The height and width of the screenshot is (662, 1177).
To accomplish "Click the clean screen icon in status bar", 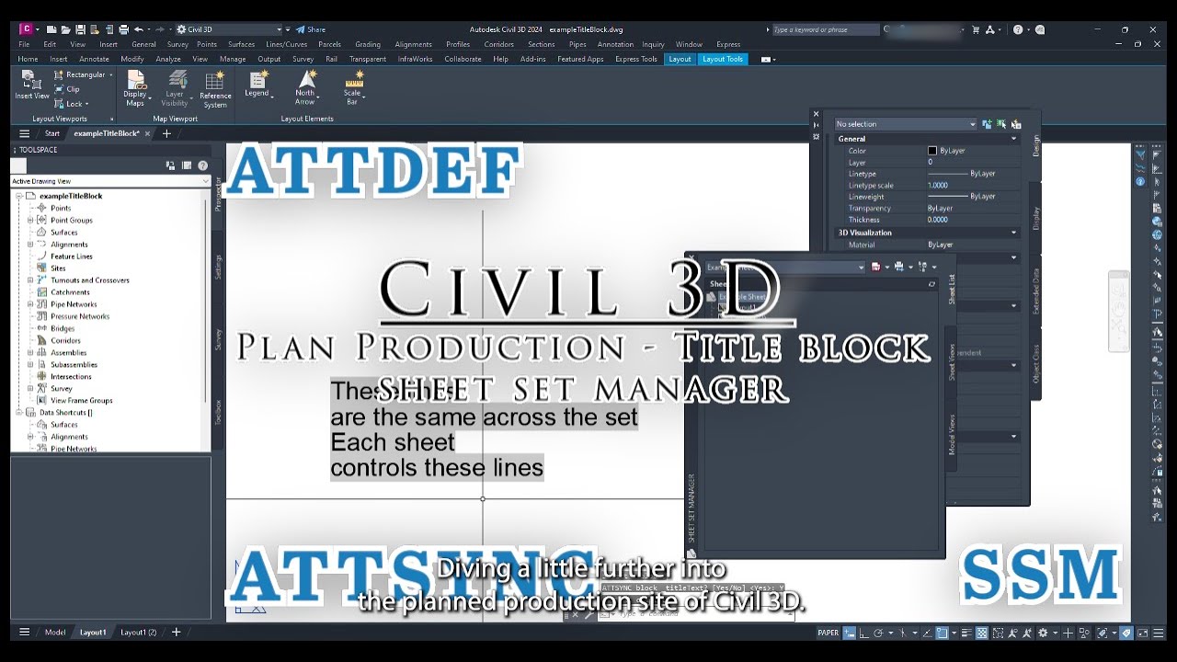I will (x=1142, y=633).
